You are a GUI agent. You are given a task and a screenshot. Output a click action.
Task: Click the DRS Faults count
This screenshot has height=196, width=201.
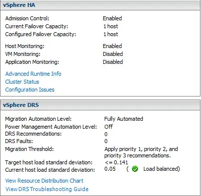click(x=106, y=141)
